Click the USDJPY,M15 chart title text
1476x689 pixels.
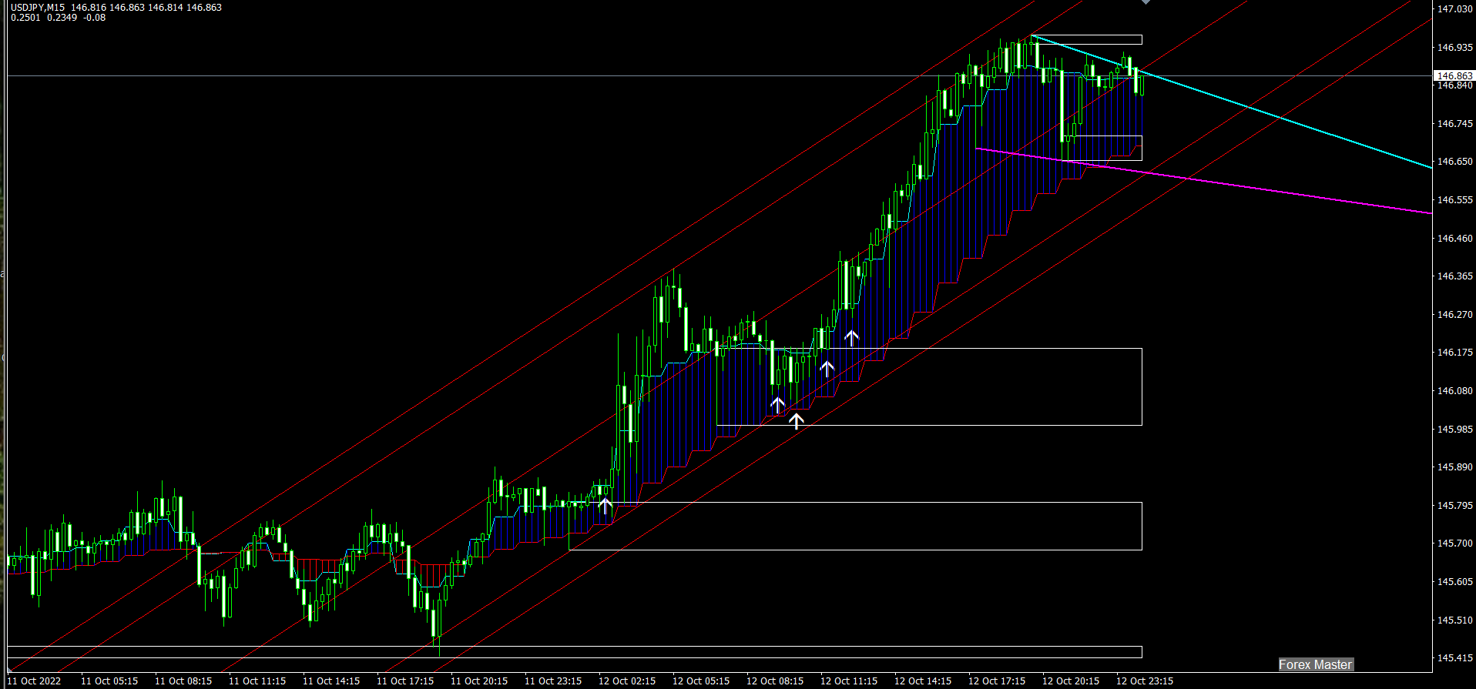coord(38,7)
